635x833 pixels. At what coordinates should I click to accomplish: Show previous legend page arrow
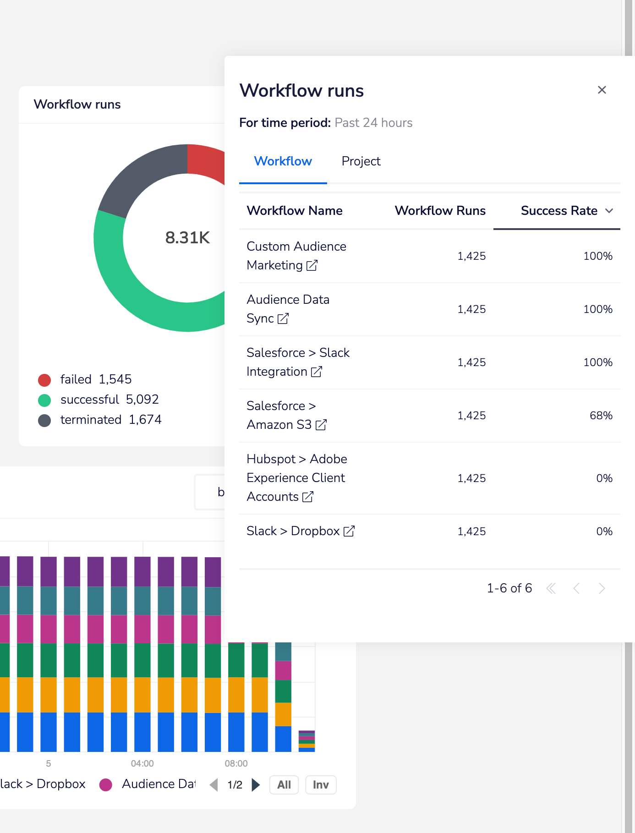[213, 785]
